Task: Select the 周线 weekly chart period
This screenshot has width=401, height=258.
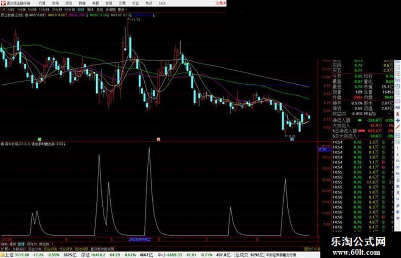Action: [90, 9]
